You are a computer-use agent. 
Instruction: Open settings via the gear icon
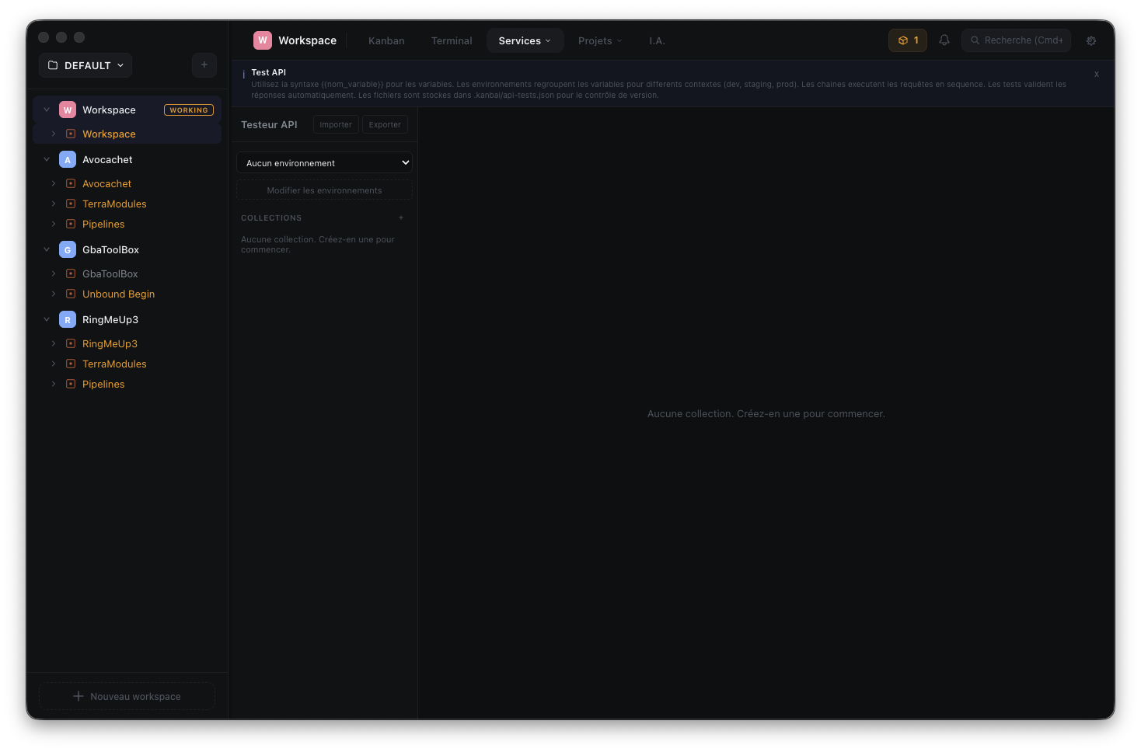[1090, 40]
